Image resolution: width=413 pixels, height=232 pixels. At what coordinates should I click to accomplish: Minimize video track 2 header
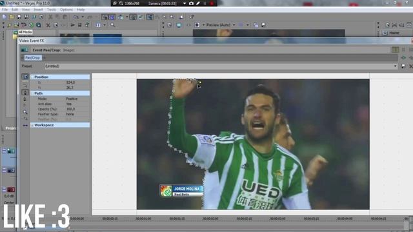coord(5,170)
